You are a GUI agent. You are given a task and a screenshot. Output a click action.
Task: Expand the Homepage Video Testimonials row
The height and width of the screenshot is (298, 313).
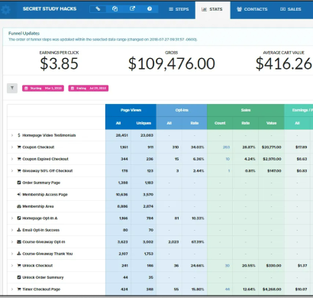click(x=11, y=135)
